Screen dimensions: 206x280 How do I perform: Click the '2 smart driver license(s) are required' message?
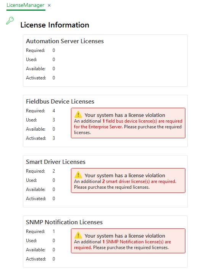[x=139, y=181]
